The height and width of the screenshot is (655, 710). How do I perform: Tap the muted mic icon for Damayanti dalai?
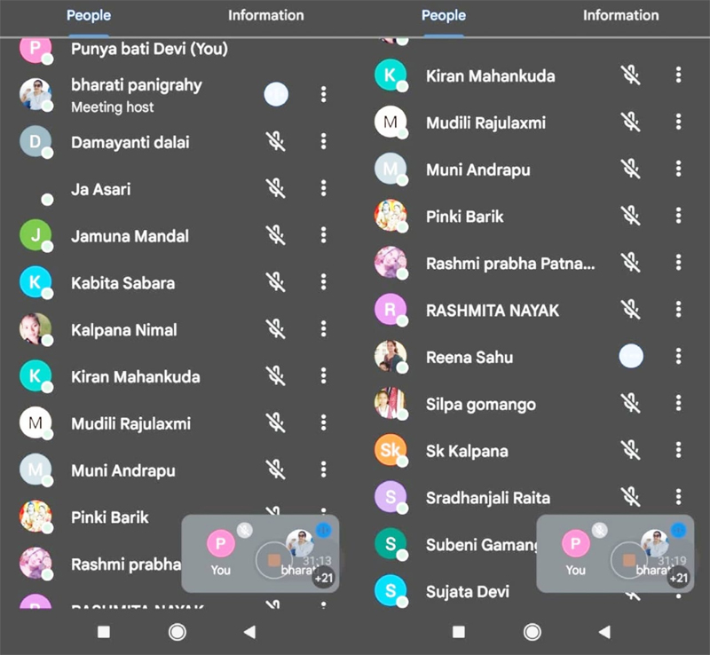(x=276, y=141)
